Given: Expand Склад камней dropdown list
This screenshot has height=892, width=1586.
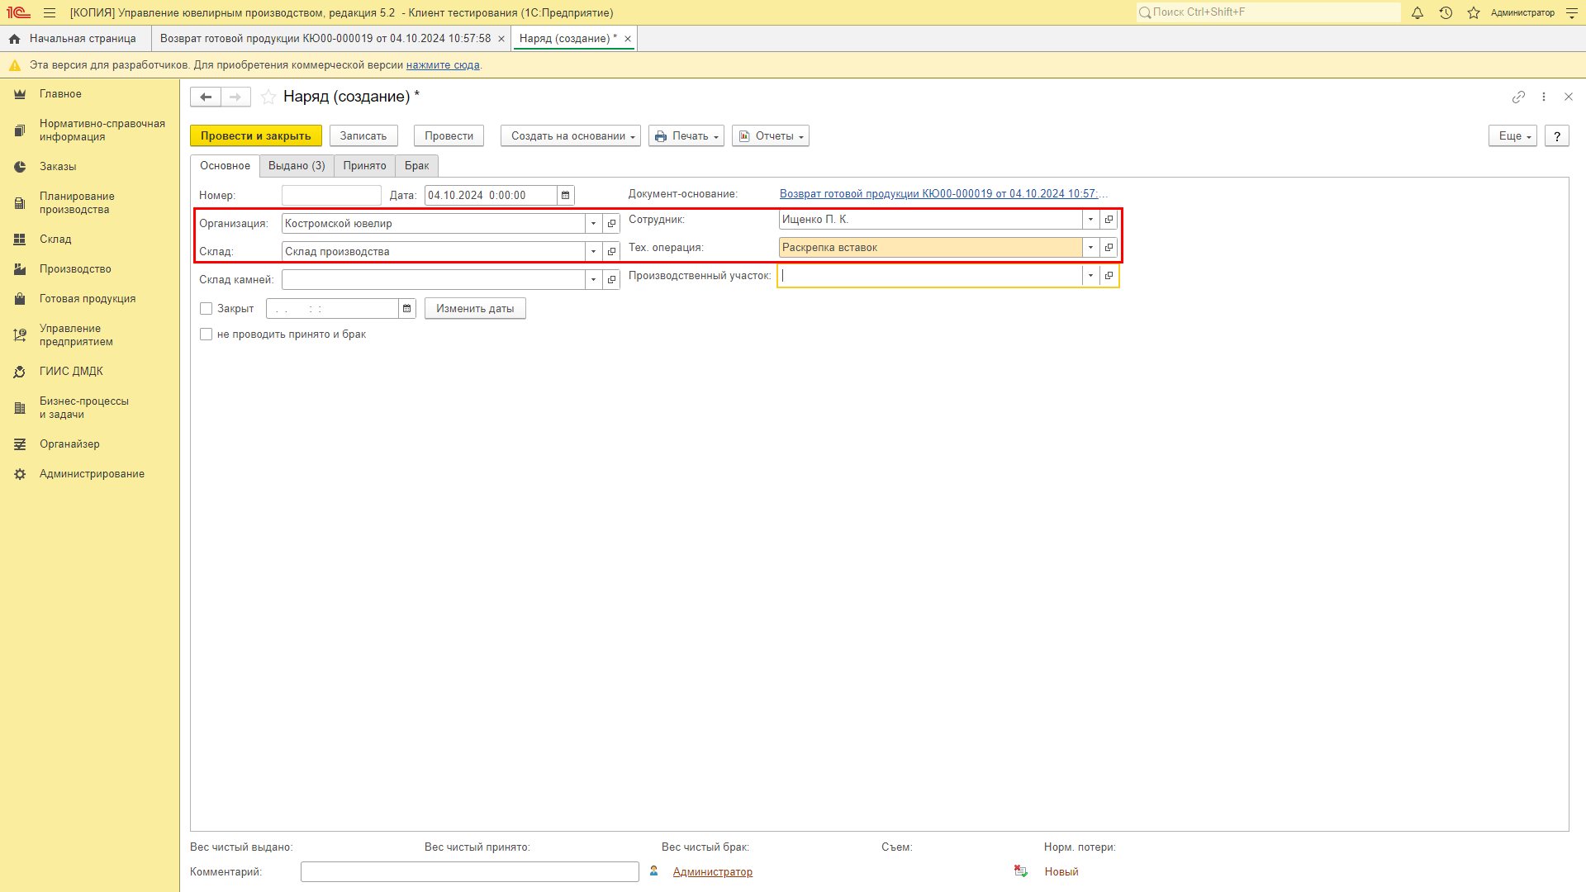Looking at the screenshot, I should pos(594,280).
